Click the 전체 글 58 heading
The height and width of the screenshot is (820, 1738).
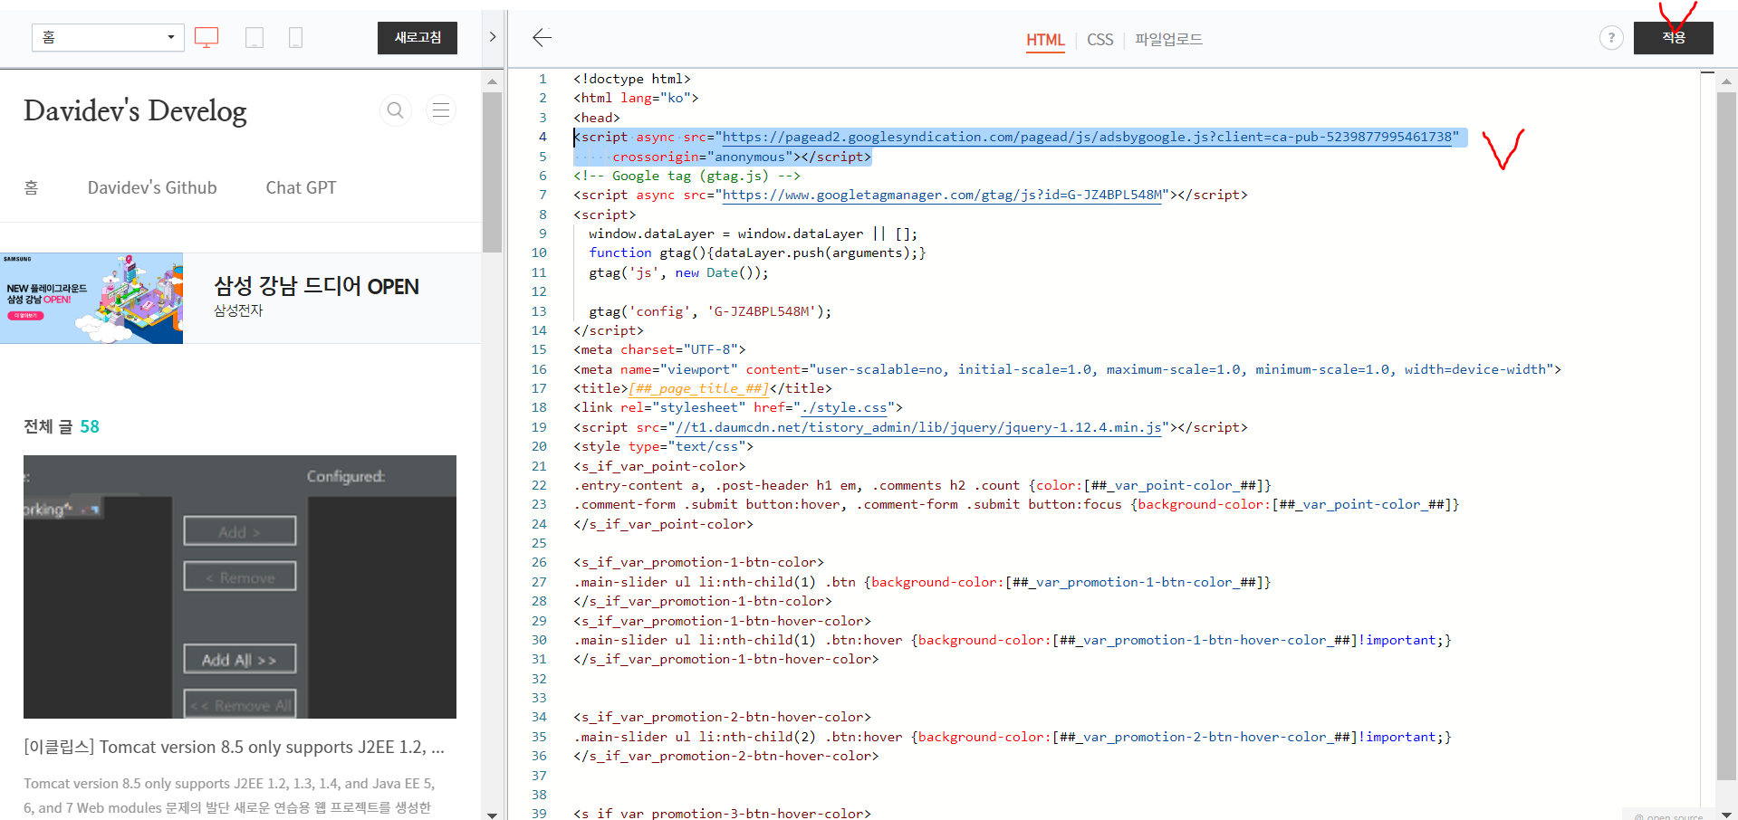click(62, 426)
